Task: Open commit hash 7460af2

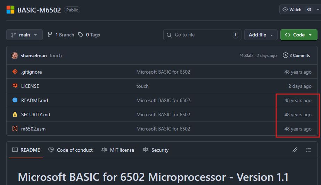Action: coord(246,56)
